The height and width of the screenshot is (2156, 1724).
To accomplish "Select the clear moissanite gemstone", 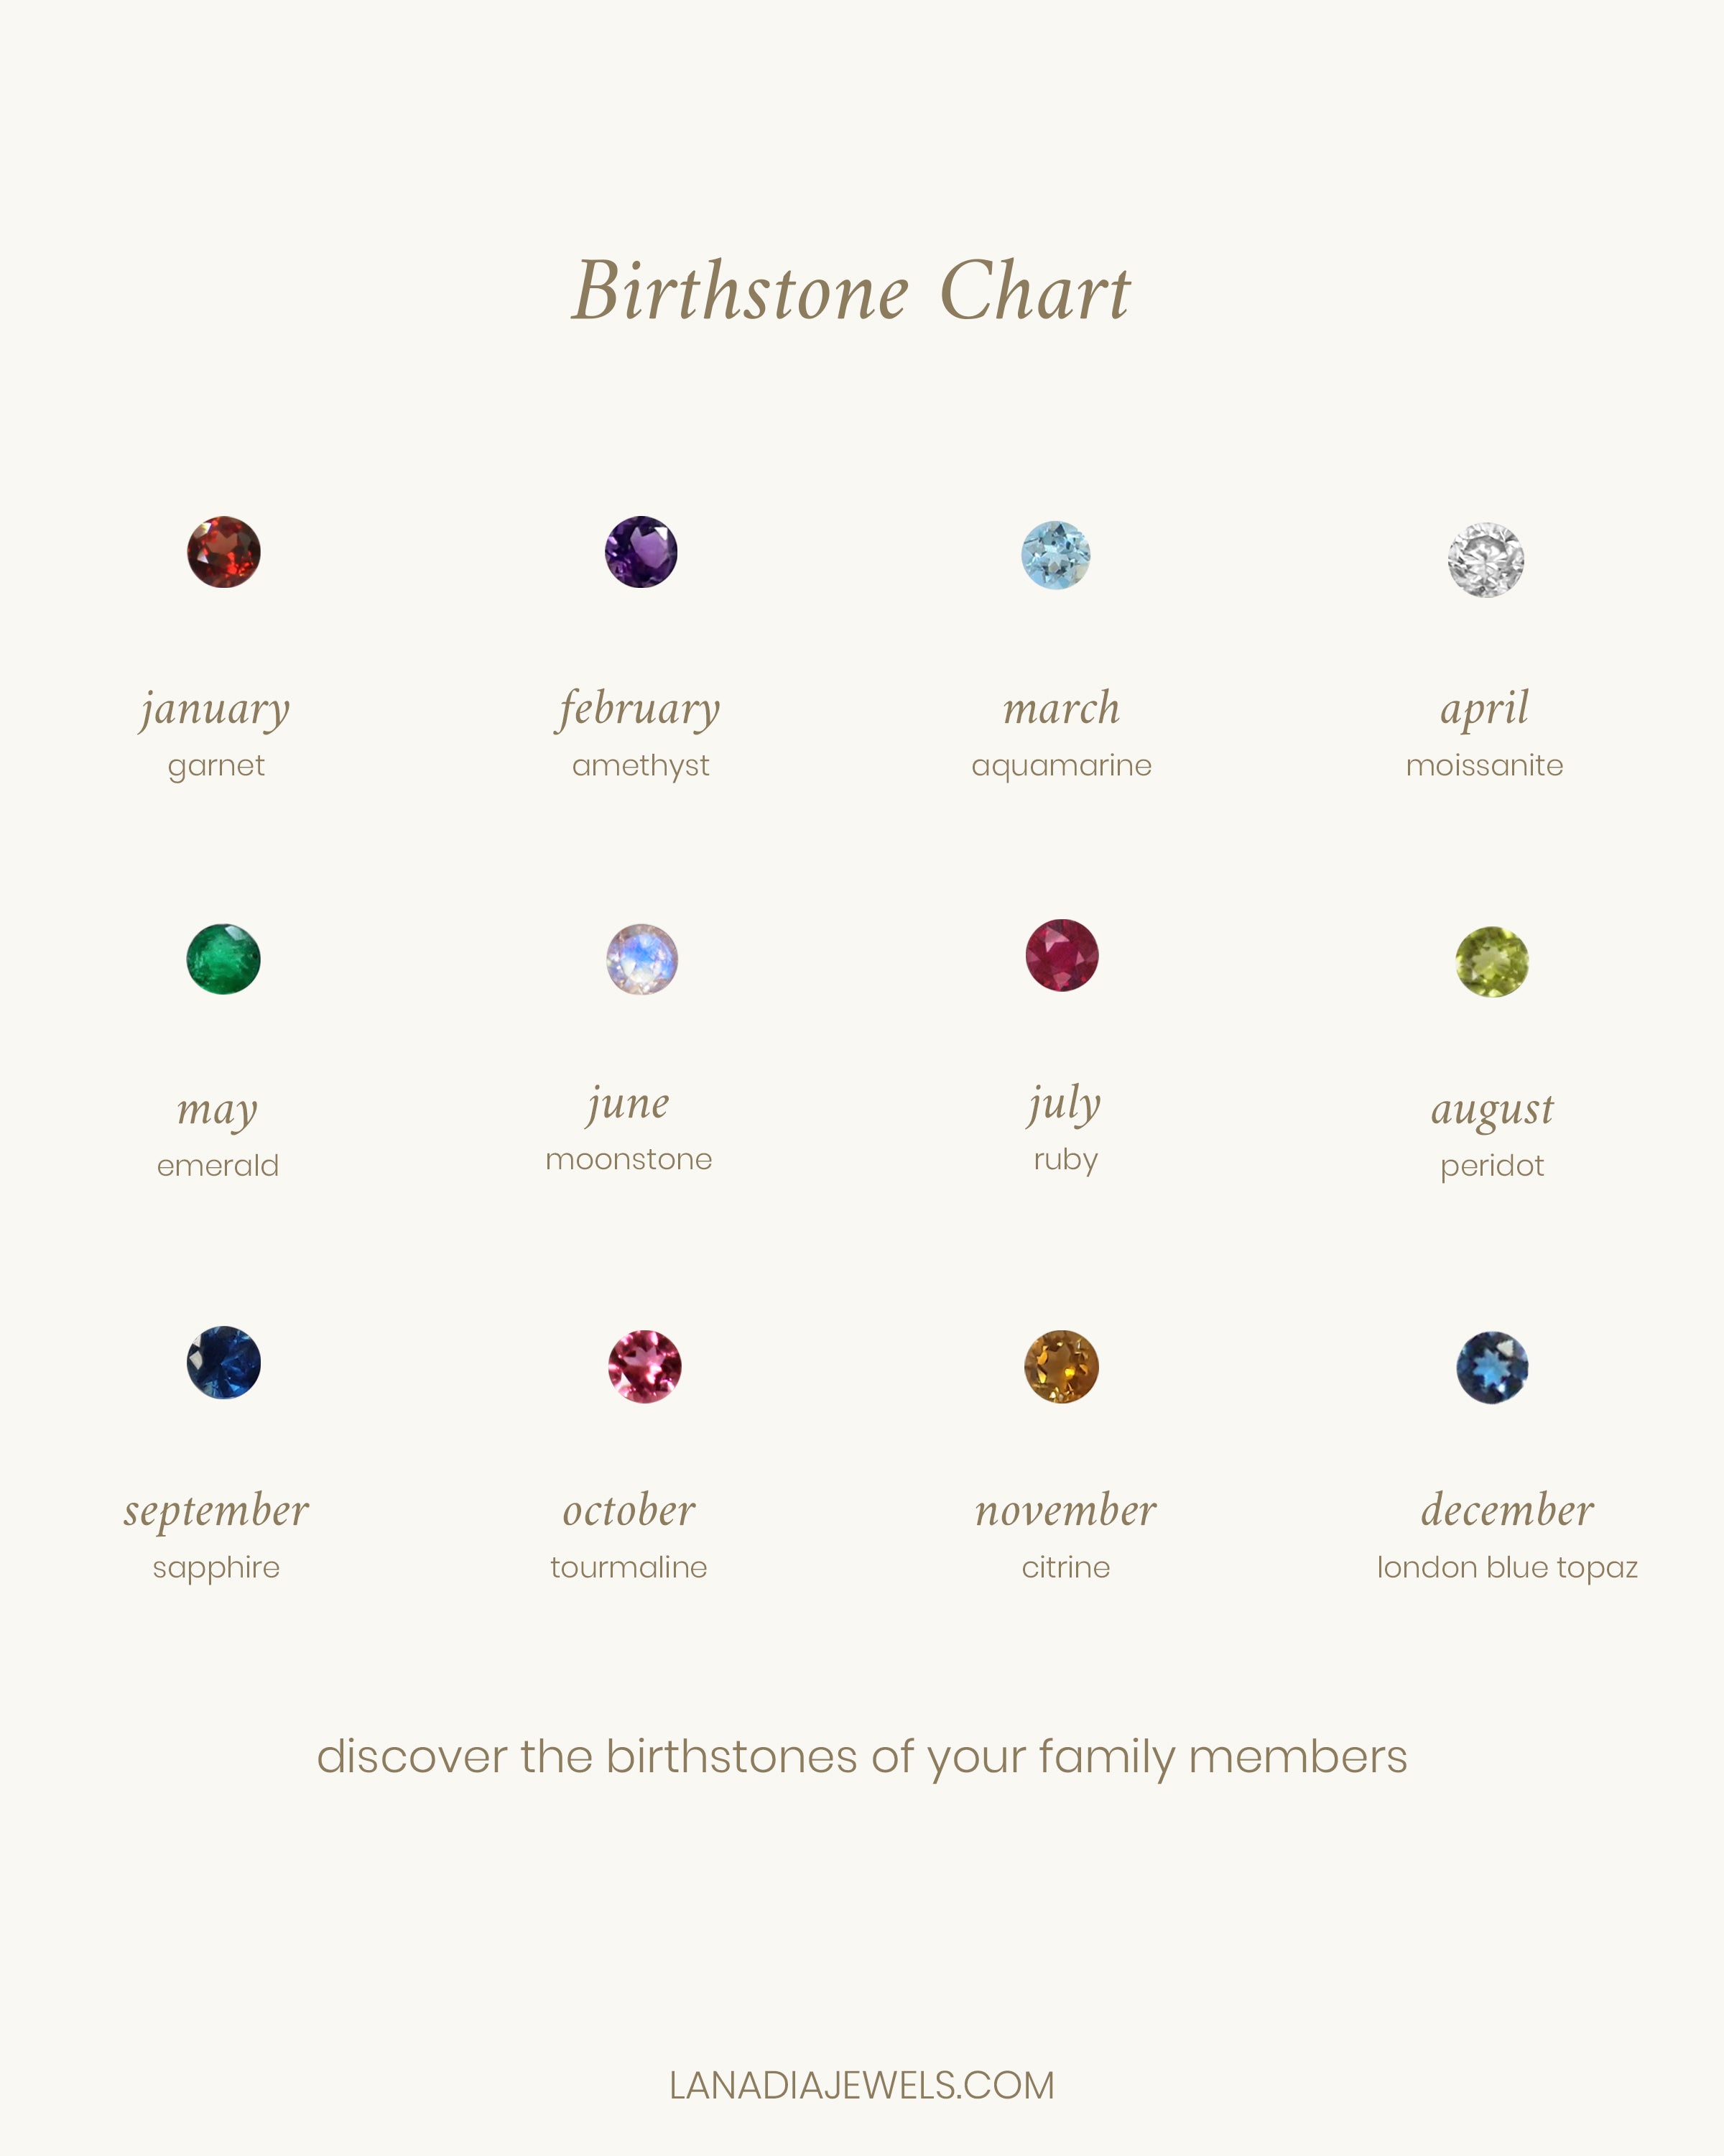I will pos(1486,560).
